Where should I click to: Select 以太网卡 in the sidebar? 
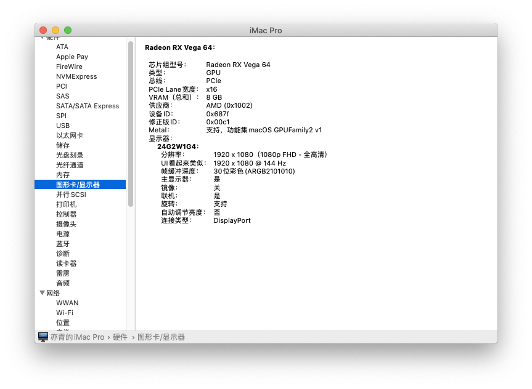pyautogui.click(x=70, y=135)
